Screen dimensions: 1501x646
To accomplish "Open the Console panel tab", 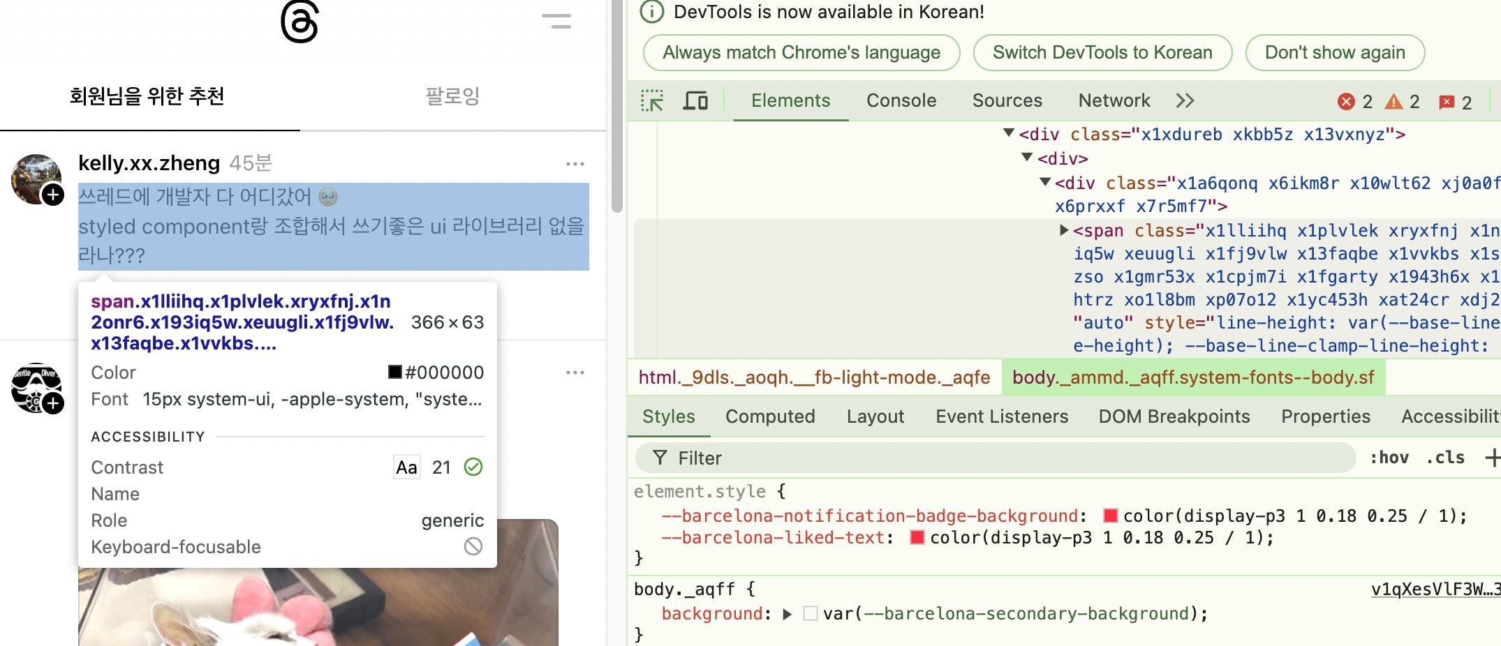I will pyautogui.click(x=901, y=100).
